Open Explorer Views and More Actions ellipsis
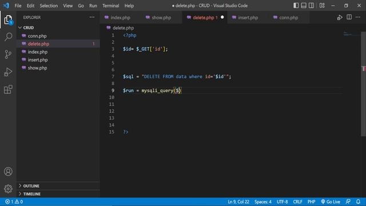Screen dimensions: 366x206 [92, 17]
